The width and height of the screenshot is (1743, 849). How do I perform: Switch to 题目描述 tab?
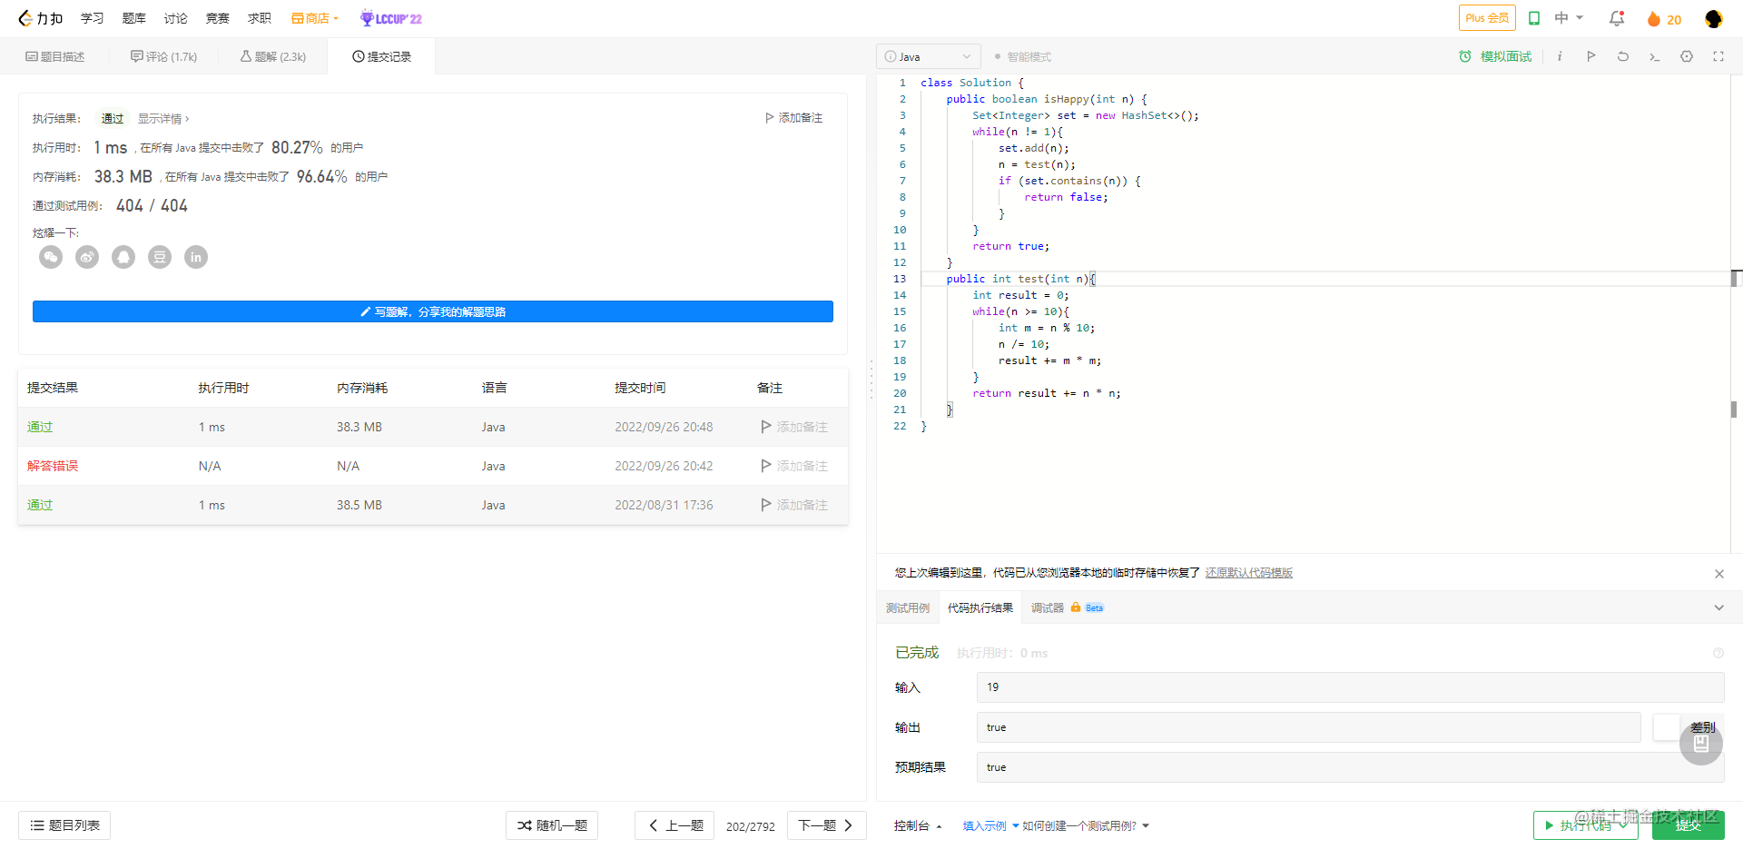[55, 56]
